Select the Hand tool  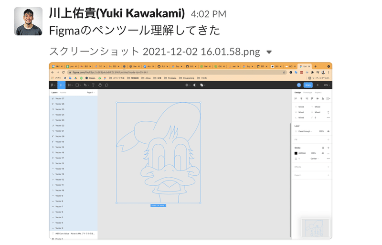[x=100, y=85]
